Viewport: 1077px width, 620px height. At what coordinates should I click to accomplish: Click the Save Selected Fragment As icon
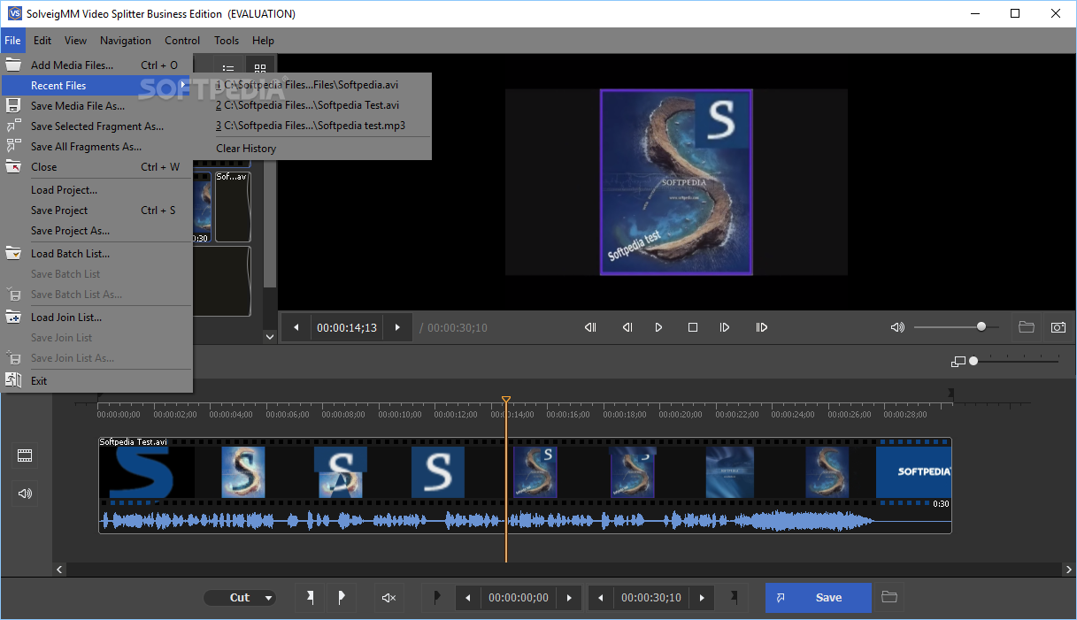(13, 126)
